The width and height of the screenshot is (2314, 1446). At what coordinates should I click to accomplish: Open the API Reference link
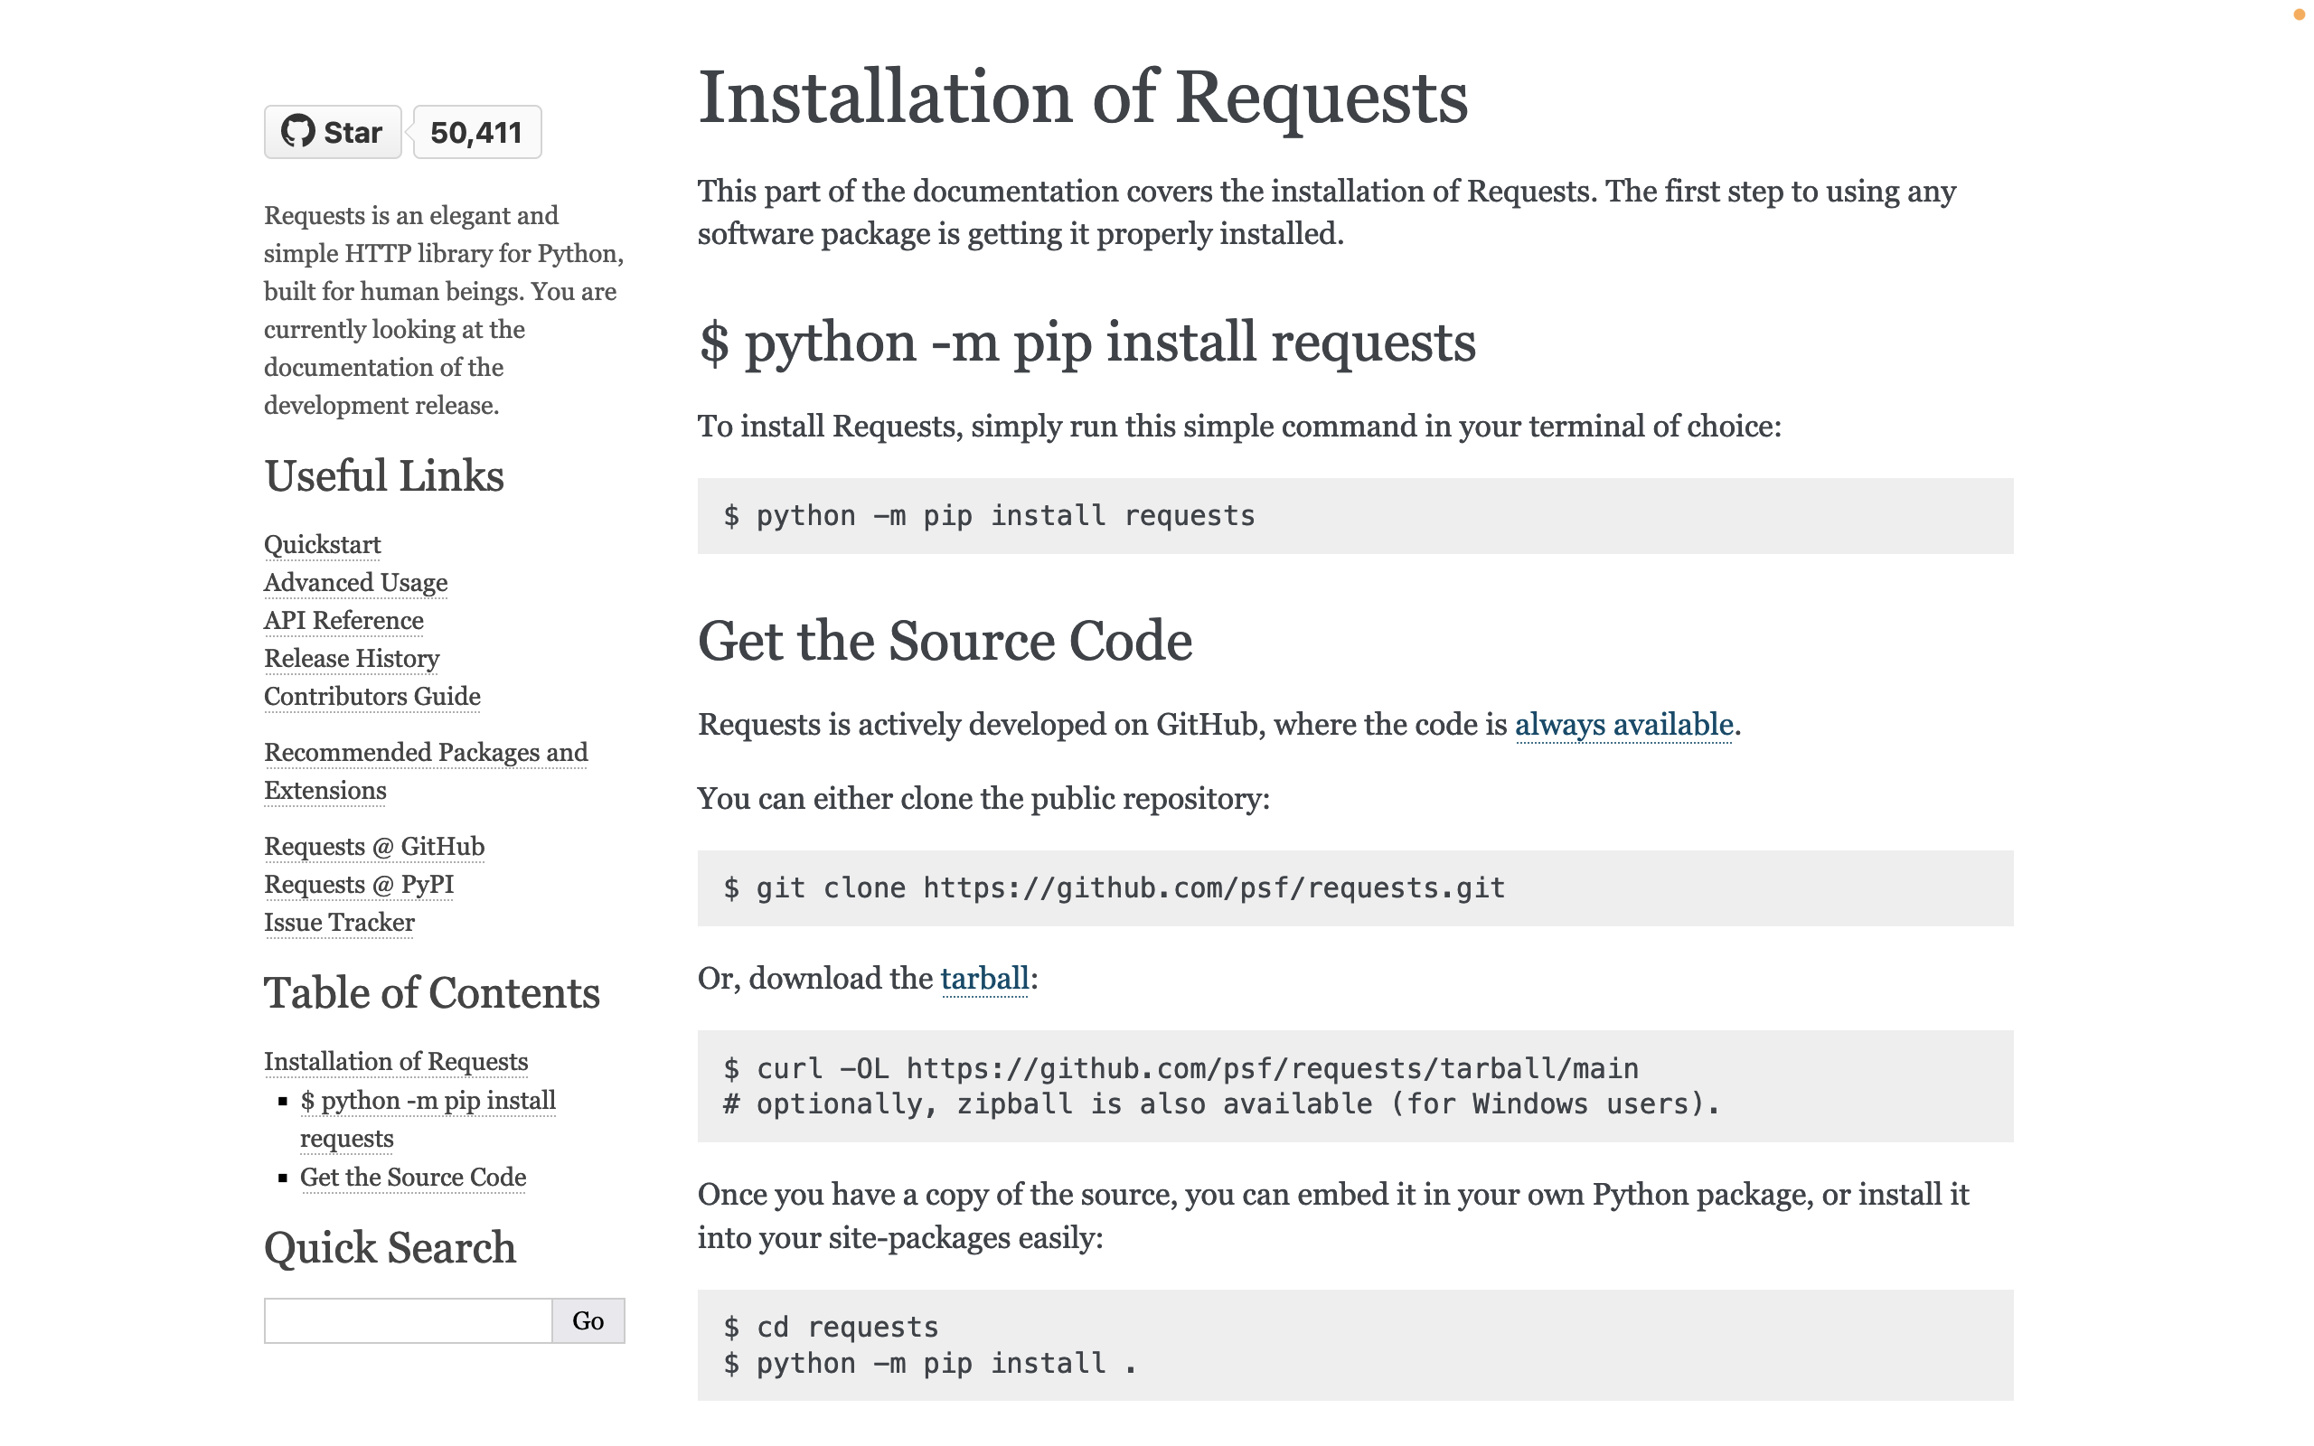tap(344, 621)
